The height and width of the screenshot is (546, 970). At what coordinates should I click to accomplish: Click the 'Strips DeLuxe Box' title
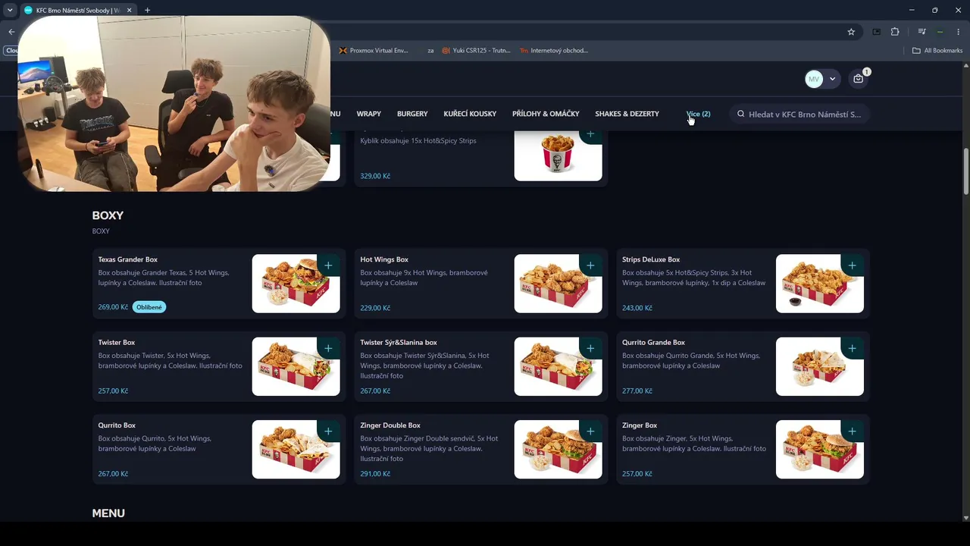(651, 259)
